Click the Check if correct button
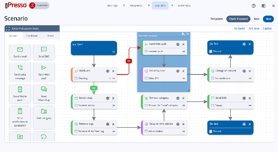 pos(238,19)
